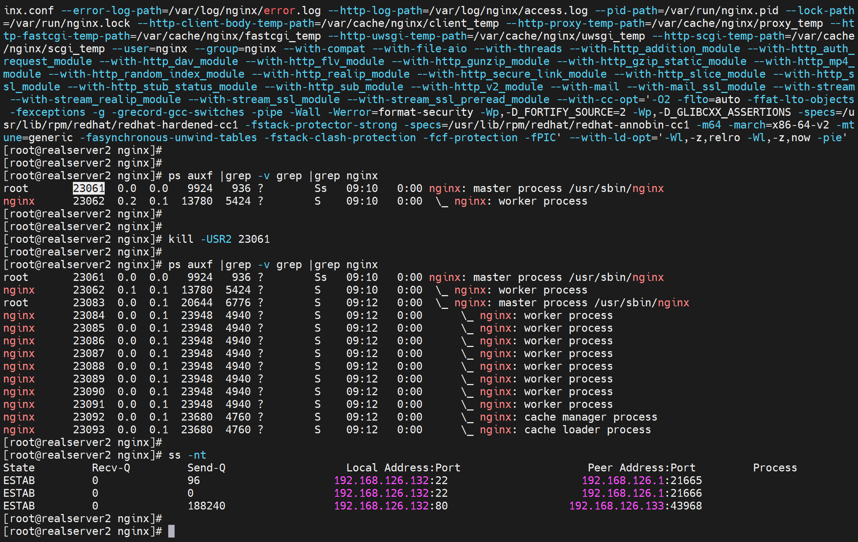Click the --with-stream_ssl_preread_module option

(x=448, y=99)
